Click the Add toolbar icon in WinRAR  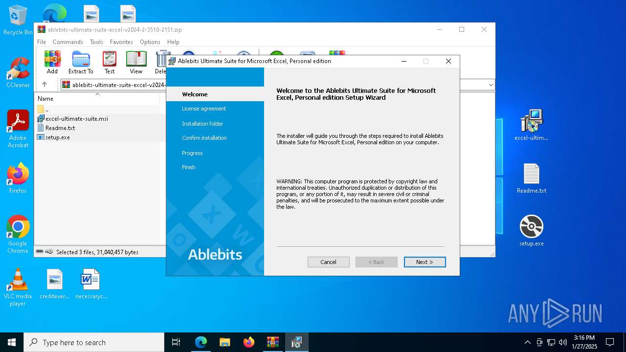tap(52, 62)
